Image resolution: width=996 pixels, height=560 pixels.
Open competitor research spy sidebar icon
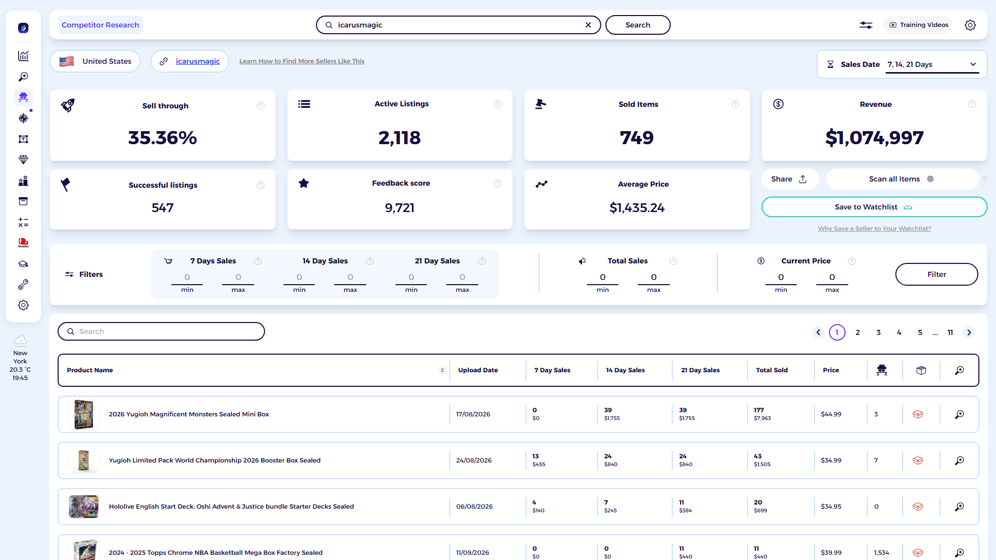click(23, 97)
